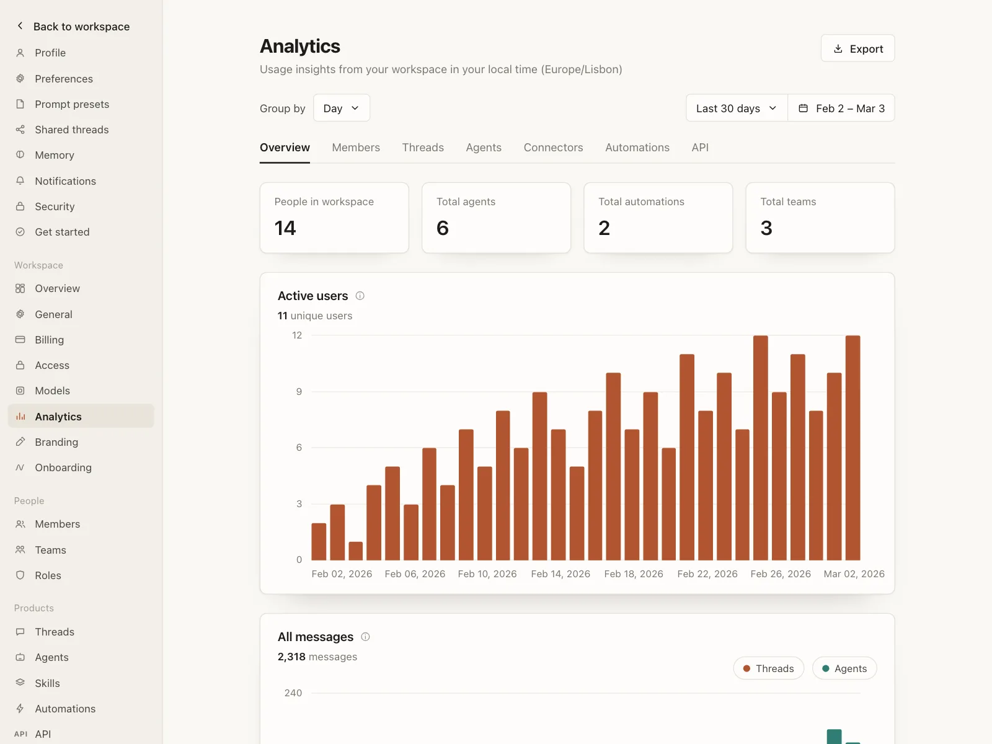
Task: Open the Last 30 days range dropdown
Action: tap(737, 108)
